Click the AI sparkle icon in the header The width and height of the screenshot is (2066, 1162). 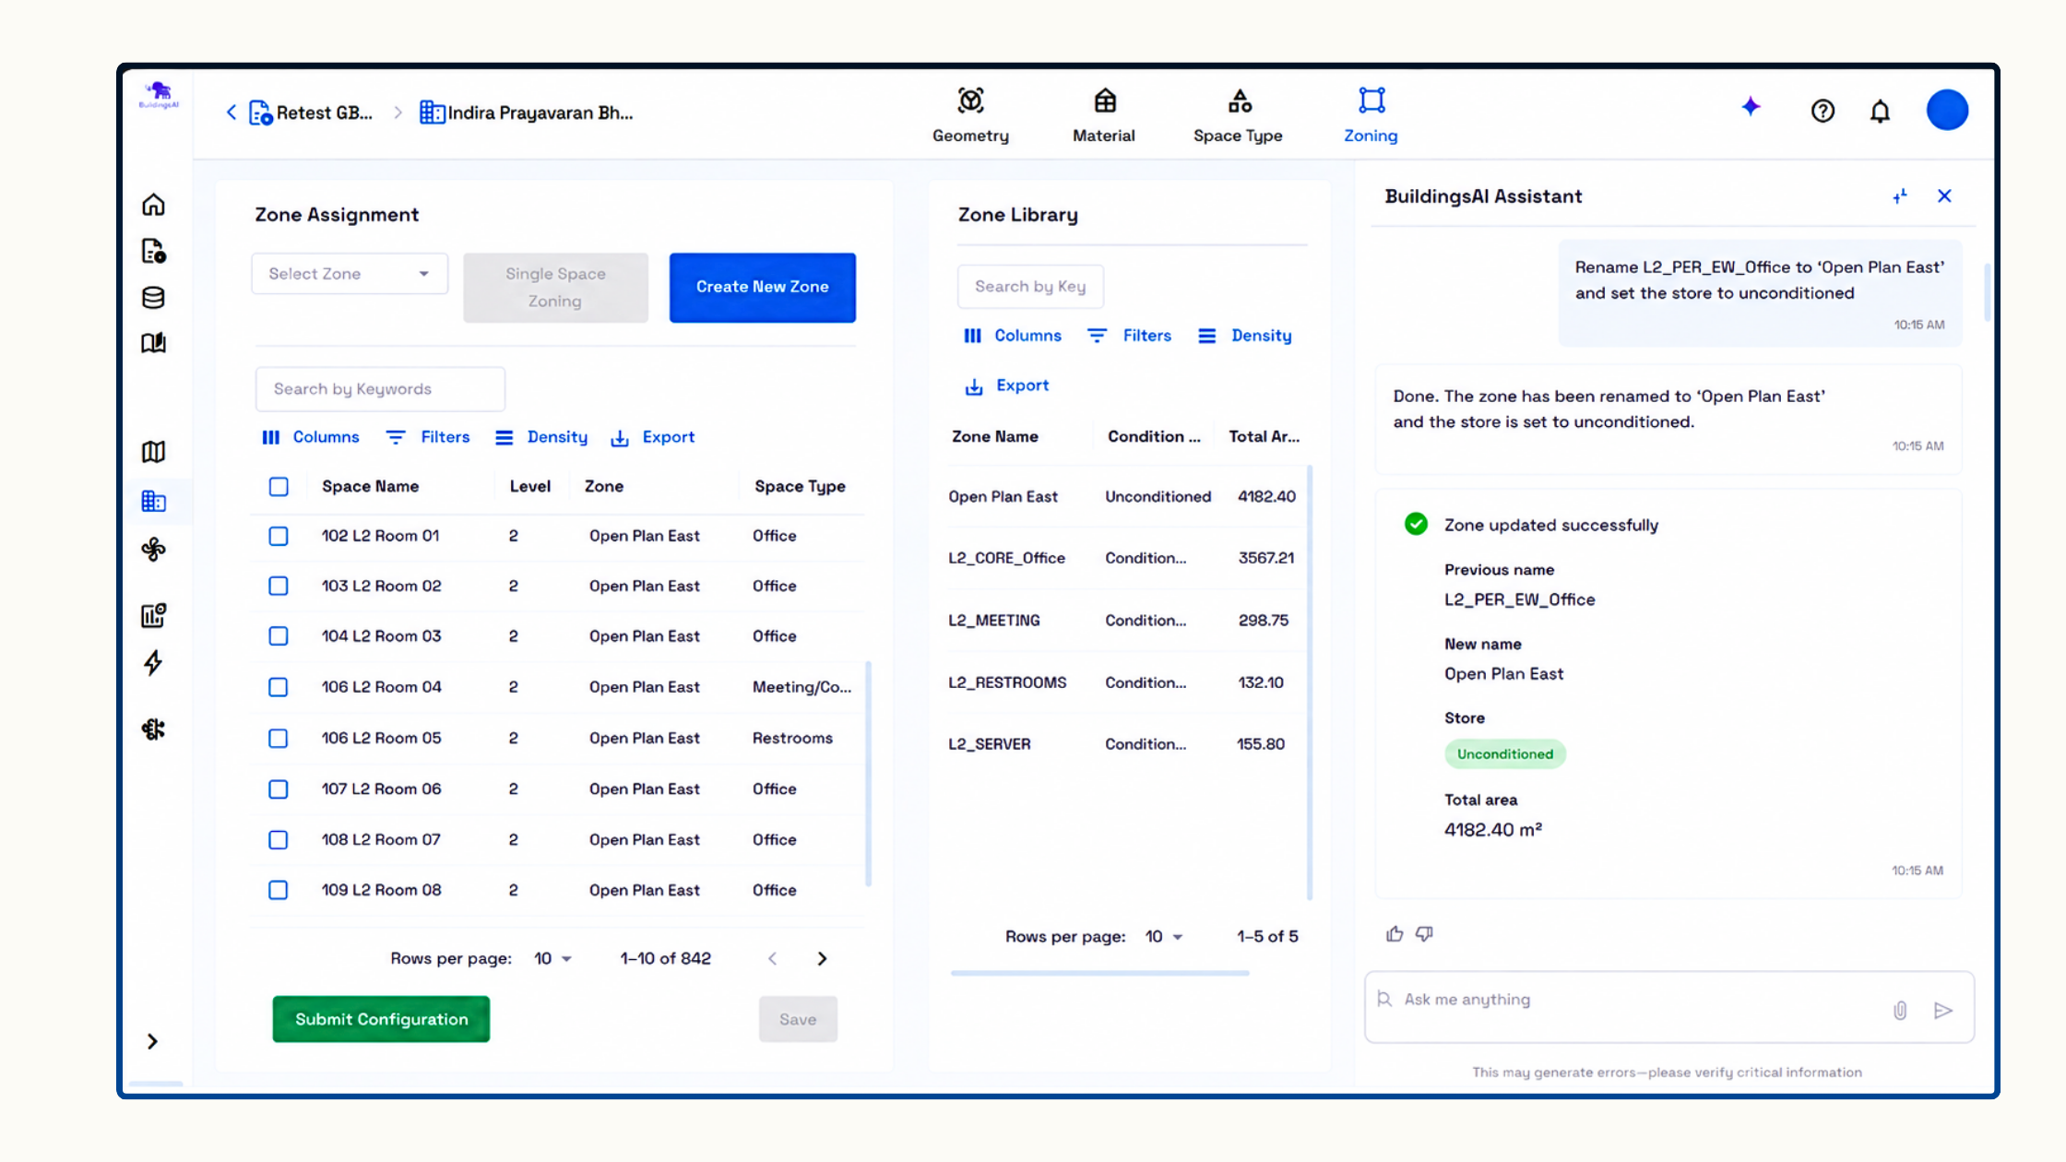(x=1751, y=107)
